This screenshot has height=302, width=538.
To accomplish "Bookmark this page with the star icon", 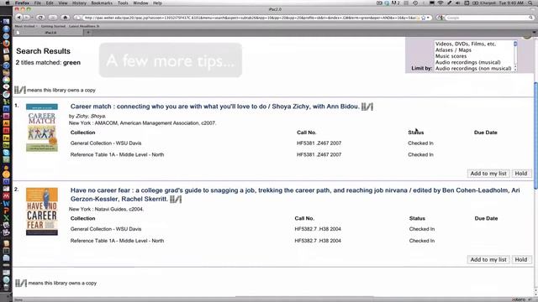I will tap(424, 18).
